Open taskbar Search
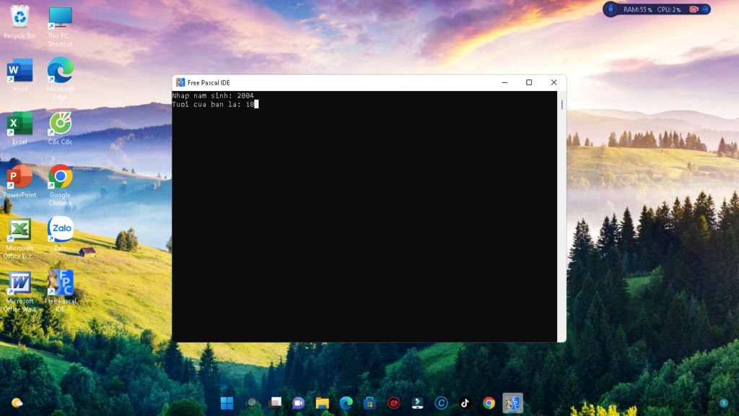This screenshot has height=416, width=739. pos(251,403)
